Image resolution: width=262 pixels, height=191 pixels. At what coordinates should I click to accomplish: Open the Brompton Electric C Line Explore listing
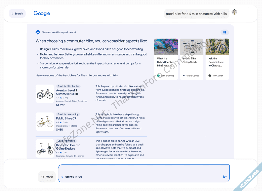point(68,147)
